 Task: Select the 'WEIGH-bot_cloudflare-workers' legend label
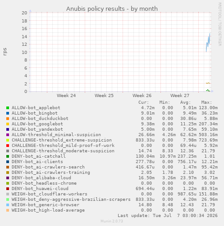pos(50,194)
